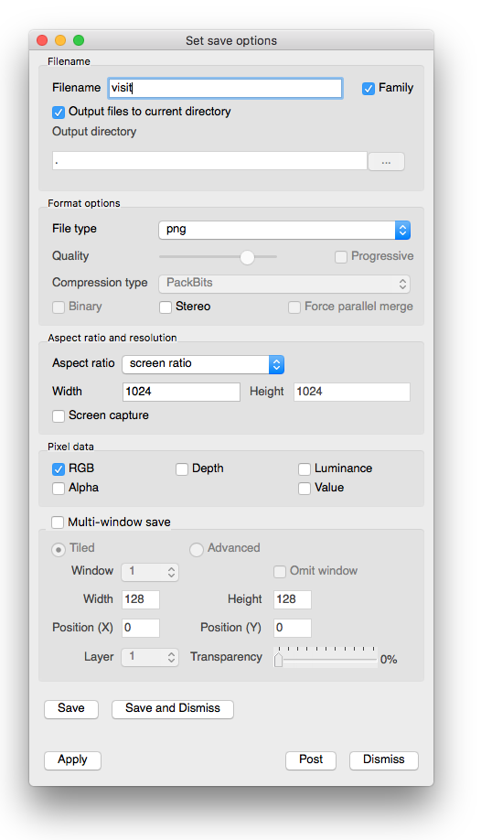Viewport: 481px width, 840px height.
Task: Toggle the Progressive checkbox
Action: (341, 257)
